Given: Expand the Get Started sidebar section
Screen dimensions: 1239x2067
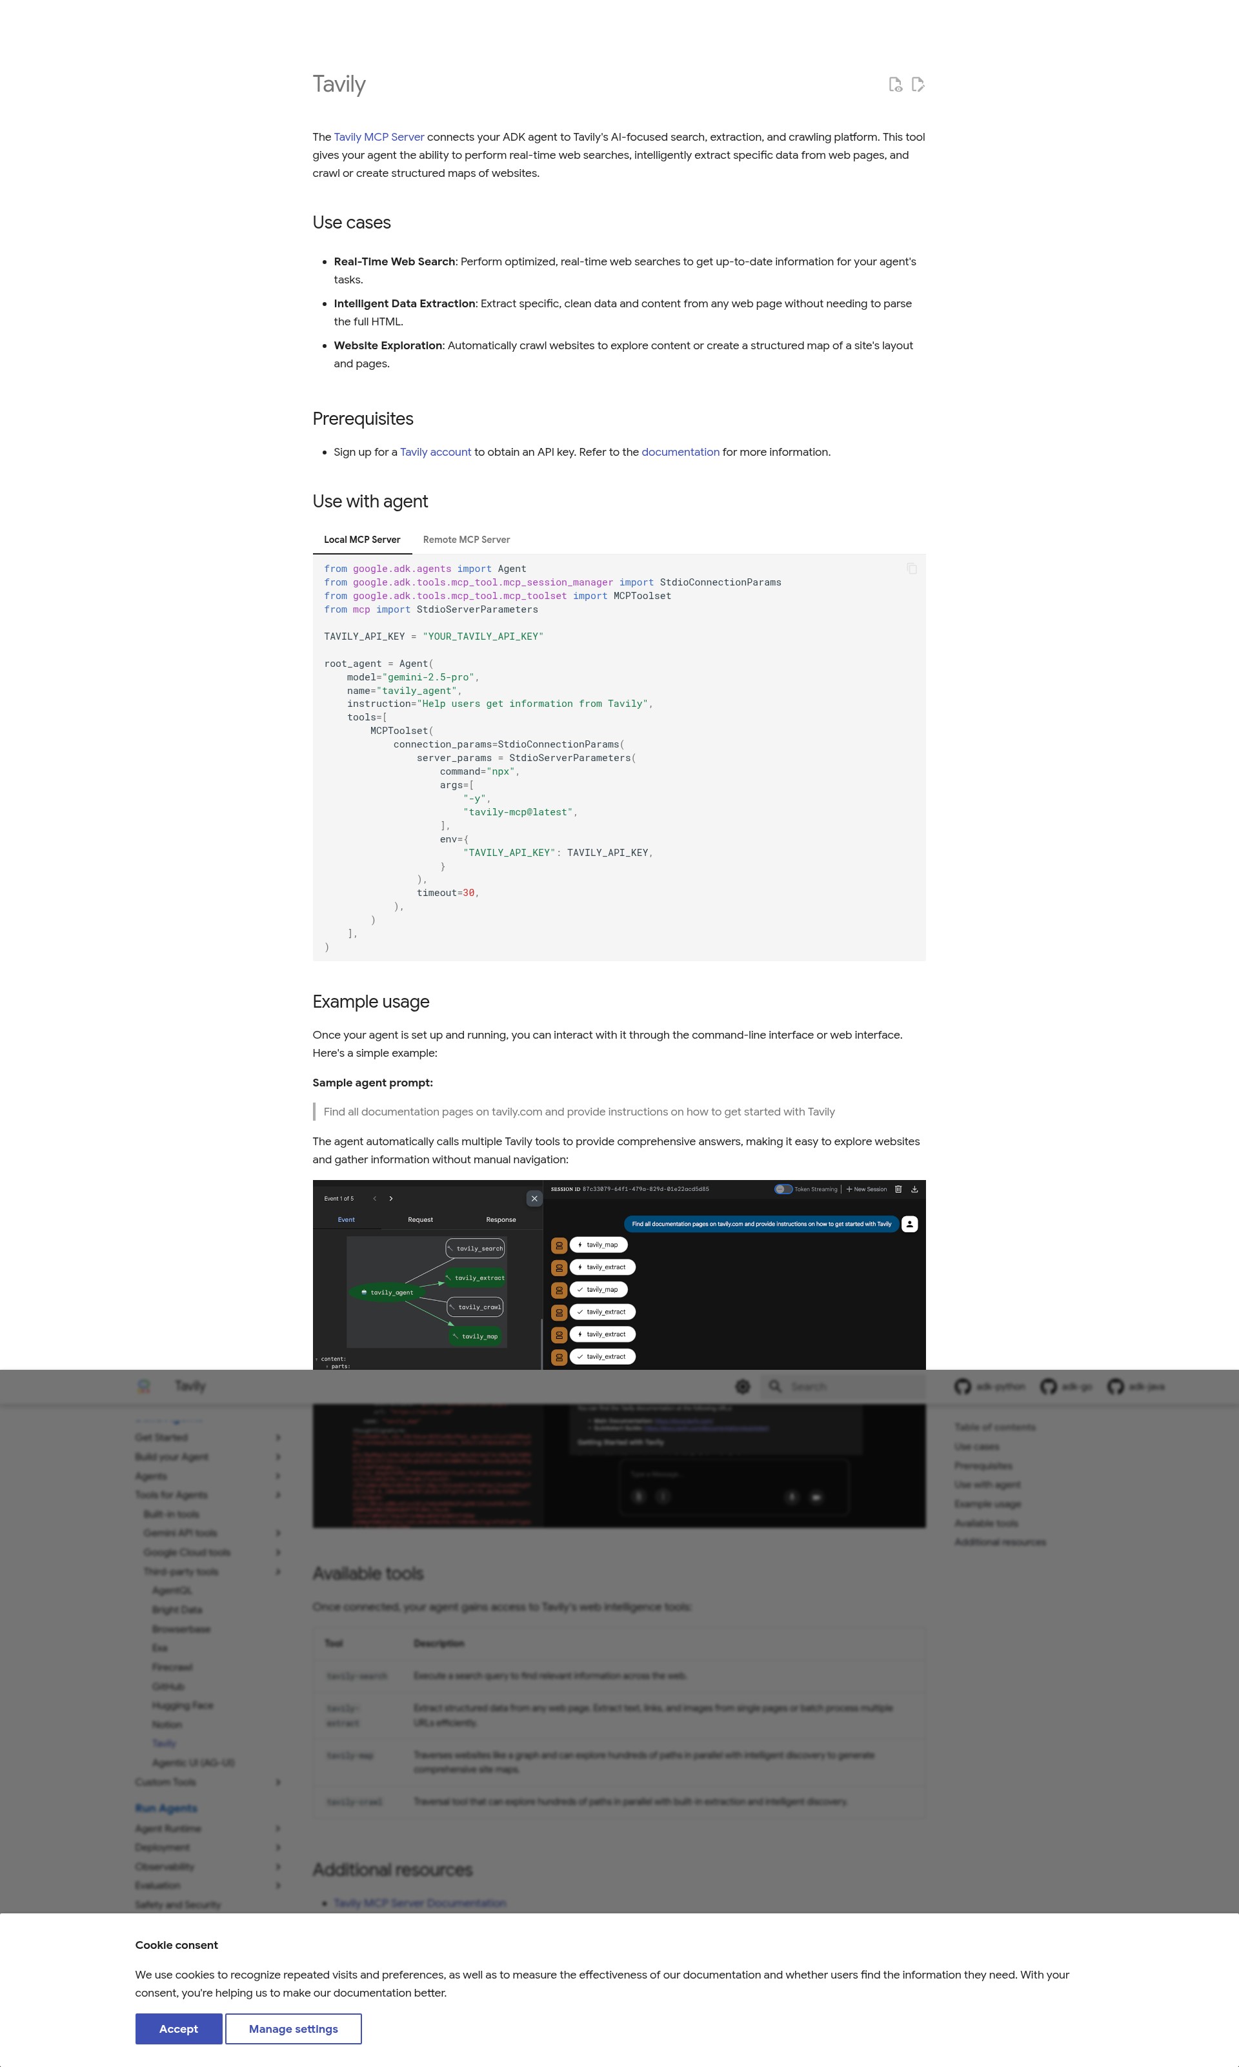Looking at the screenshot, I should tap(278, 1438).
